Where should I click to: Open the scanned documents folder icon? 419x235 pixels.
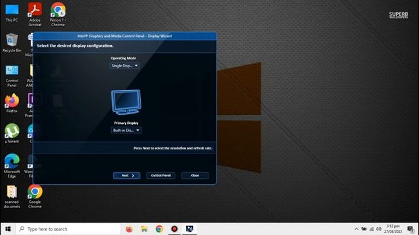12,196
